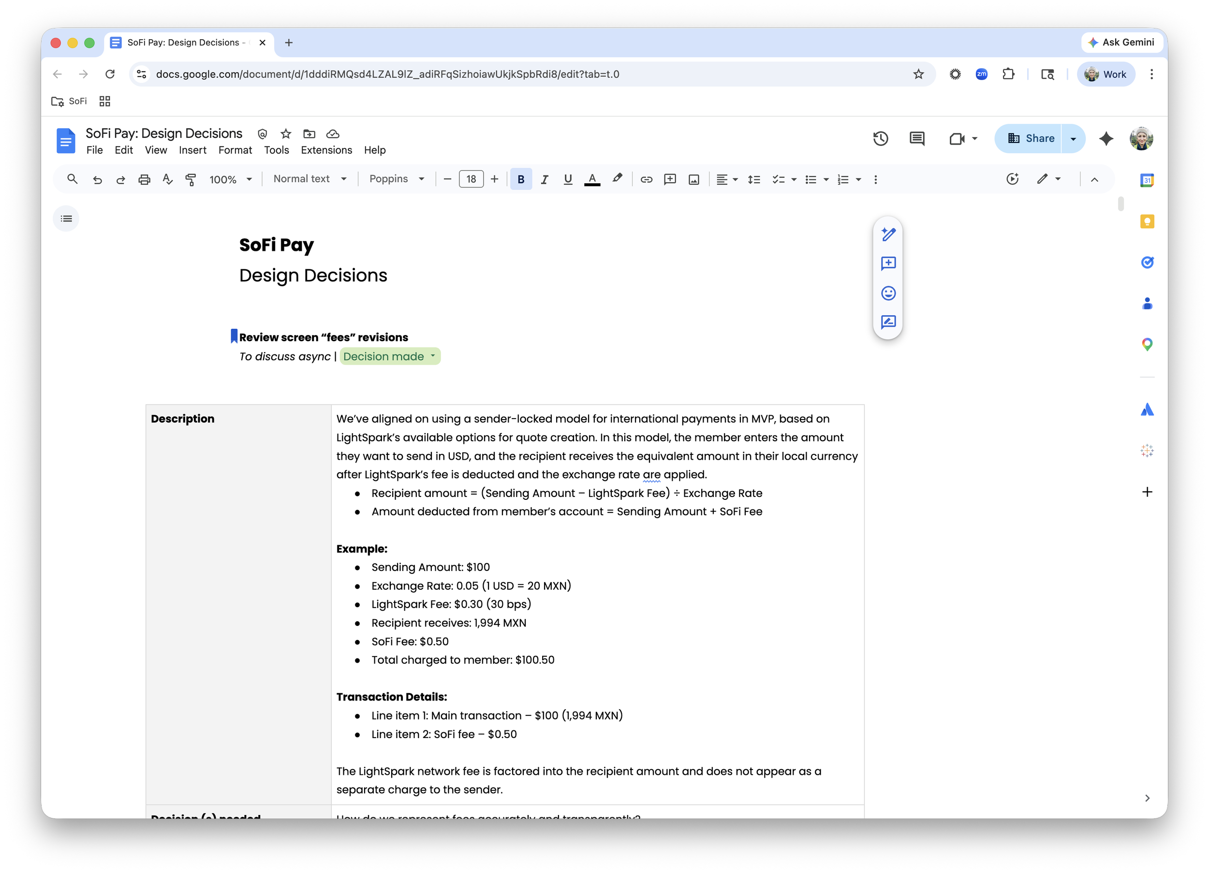Expand the Normal text style dropdown
Screen dimensions: 1209x873
click(x=310, y=179)
